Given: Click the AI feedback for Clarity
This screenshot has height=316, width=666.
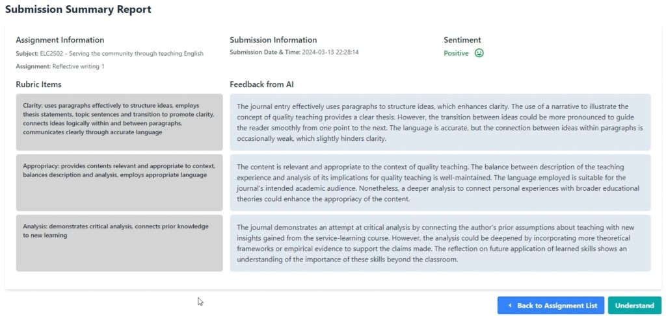Looking at the screenshot, I should (440, 122).
